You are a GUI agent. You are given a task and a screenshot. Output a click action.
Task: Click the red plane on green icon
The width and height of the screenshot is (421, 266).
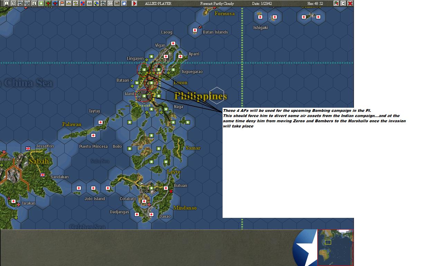[x=48, y=3]
